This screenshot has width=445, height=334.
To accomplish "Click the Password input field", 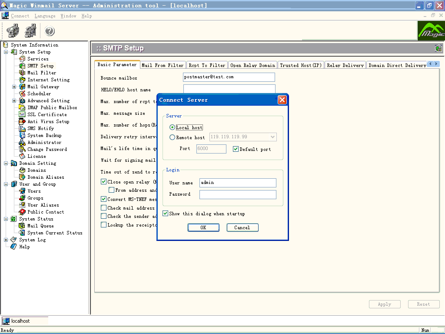I will [238, 194].
